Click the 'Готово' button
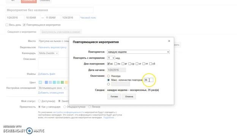 point(114,97)
